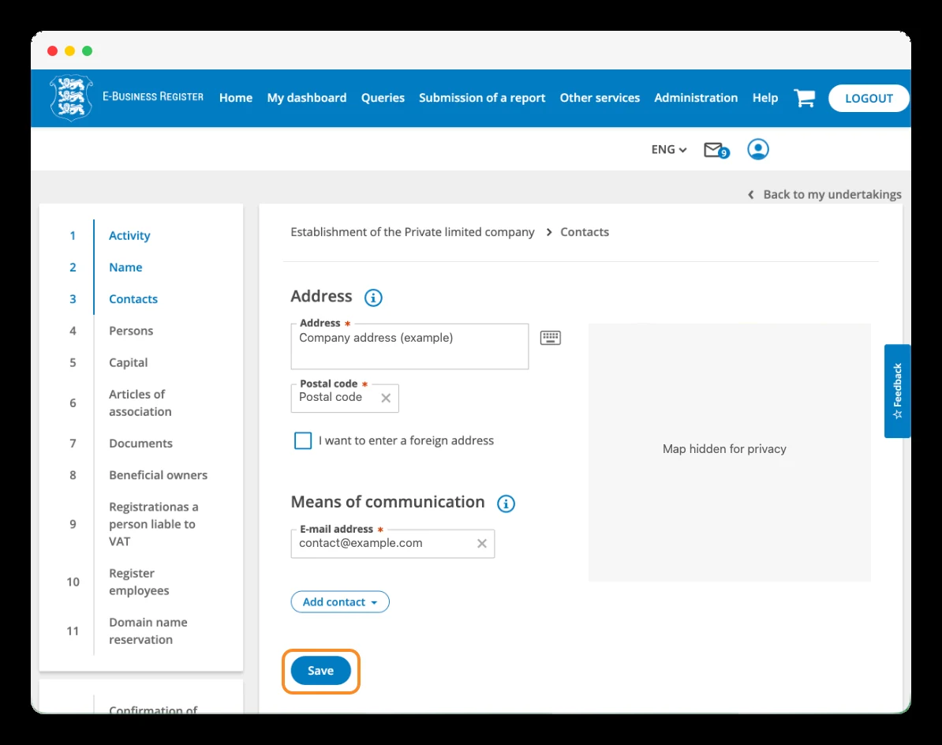Go to step 8 Beneficial owners
The image size is (942, 745).
click(158, 475)
